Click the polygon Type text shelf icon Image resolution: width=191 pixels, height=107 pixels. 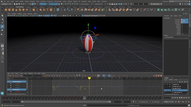point(47,10)
